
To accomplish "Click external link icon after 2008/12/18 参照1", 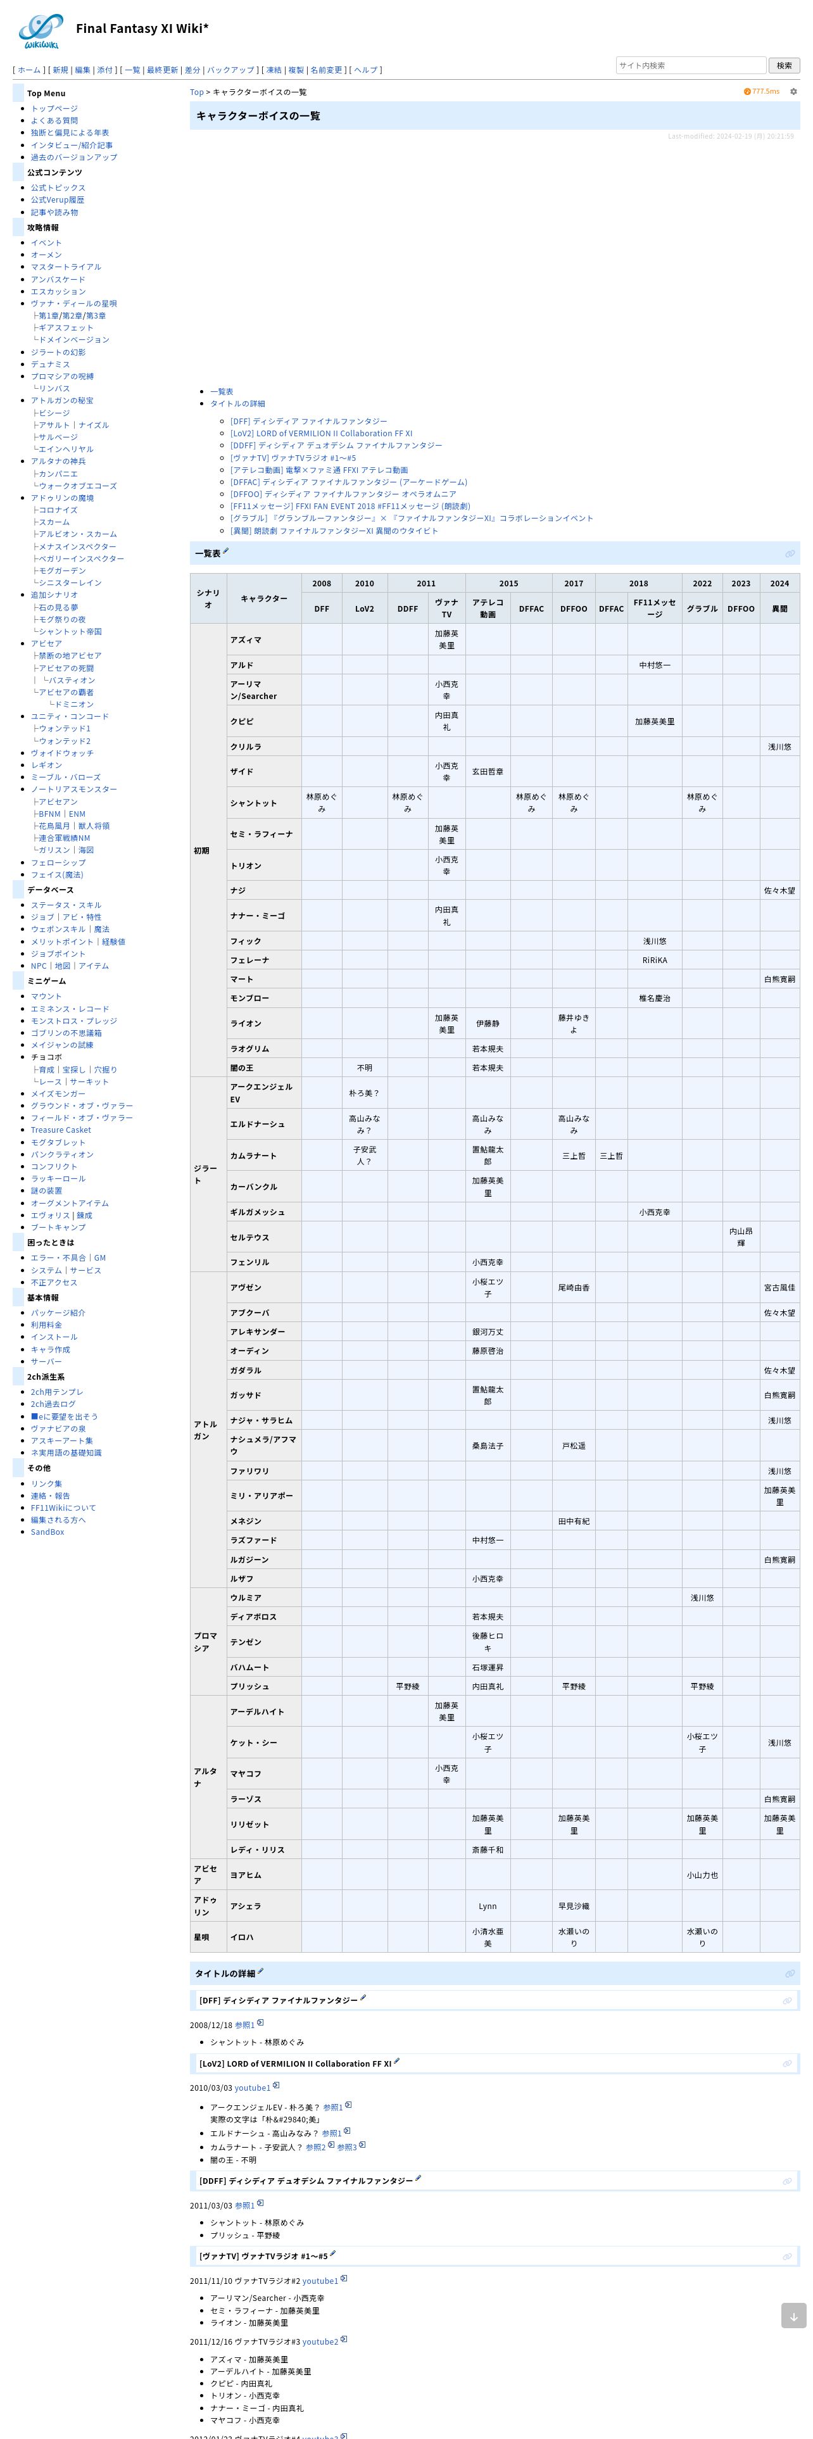I will [x=260, y=2024].
